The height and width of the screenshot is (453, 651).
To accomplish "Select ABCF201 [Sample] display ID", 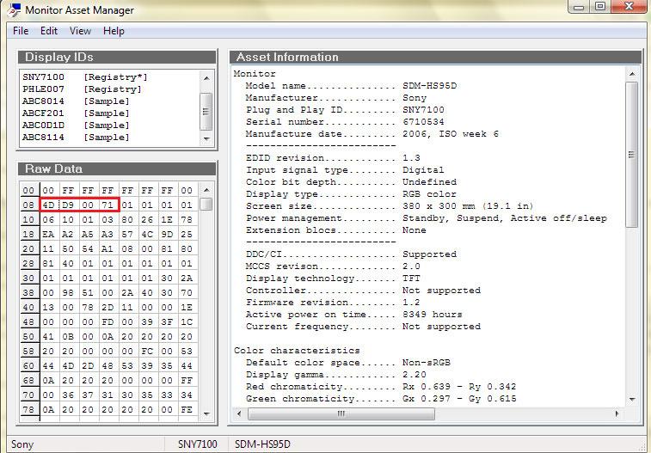I will 76,113.
